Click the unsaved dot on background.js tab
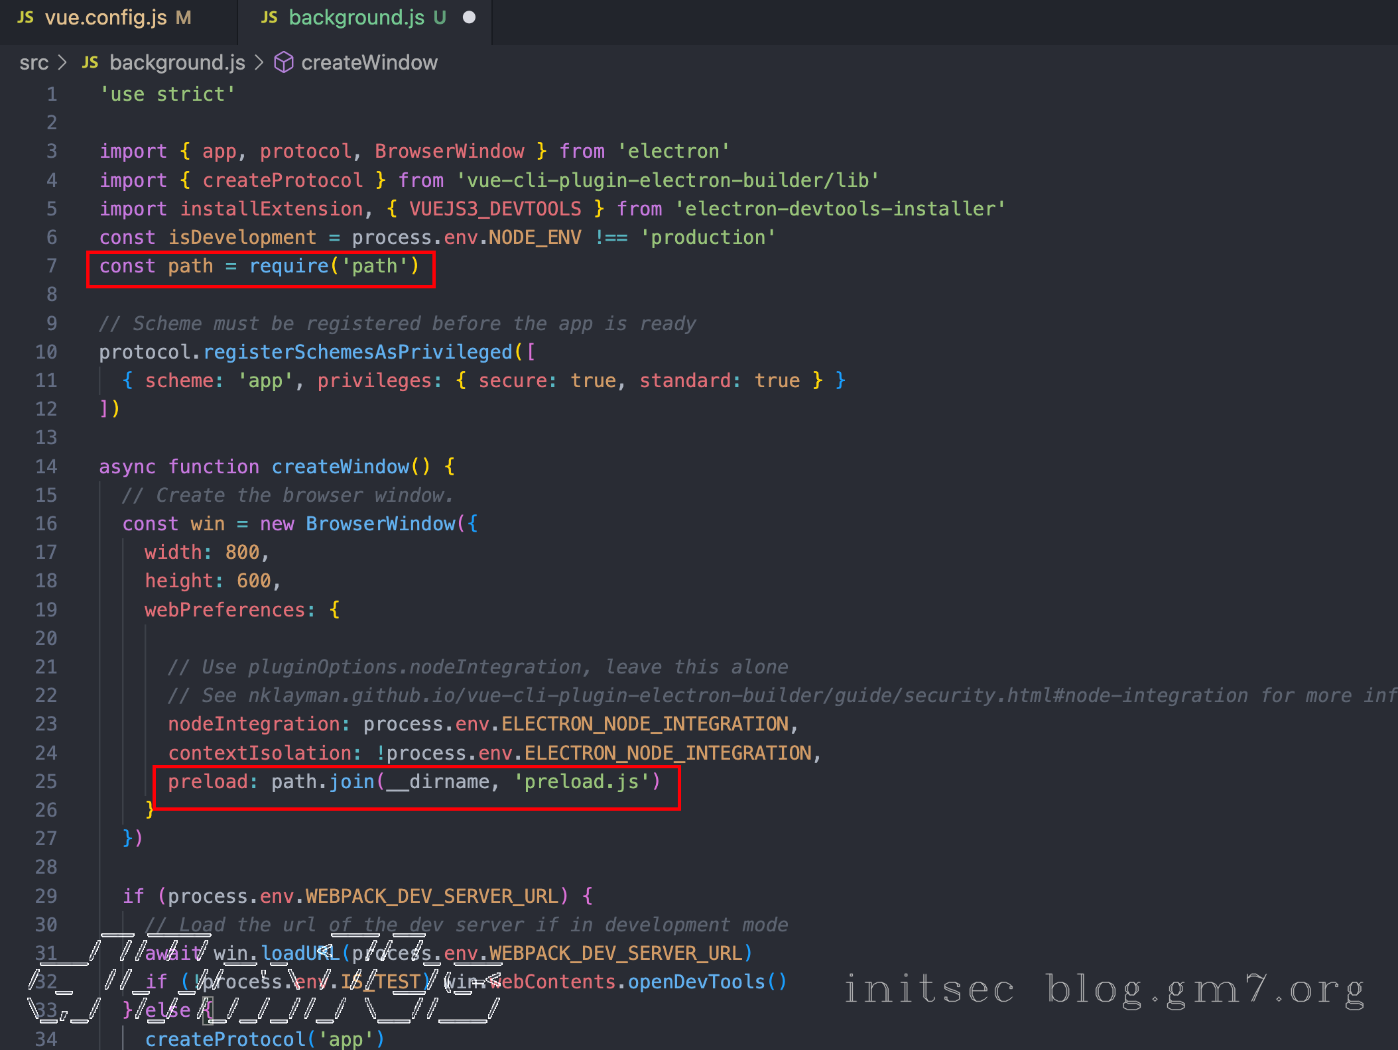The width and height of the screenshot is (1398, 1050). coord(469,18)
